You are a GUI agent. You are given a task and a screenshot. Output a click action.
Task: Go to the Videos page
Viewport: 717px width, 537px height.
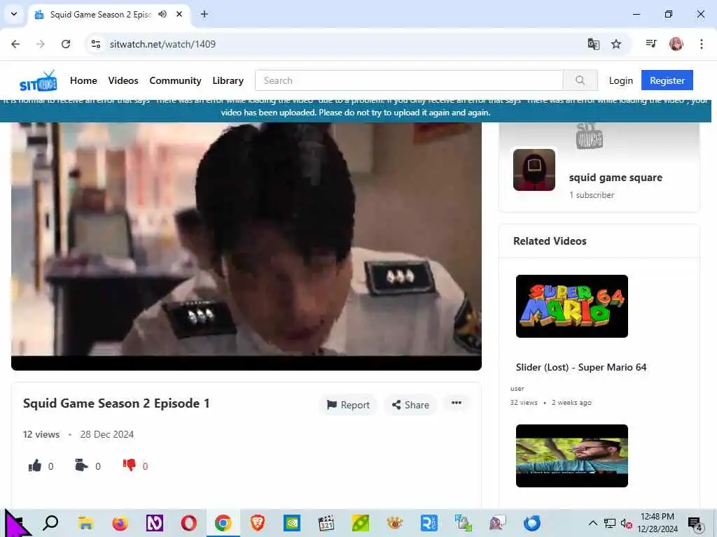pos(123,80)
